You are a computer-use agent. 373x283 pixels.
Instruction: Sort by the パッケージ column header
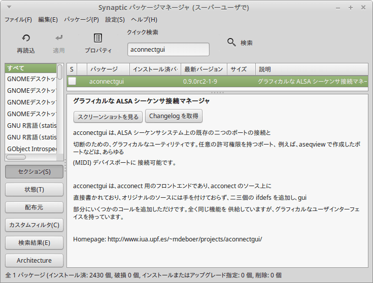[x=108, y=69]
